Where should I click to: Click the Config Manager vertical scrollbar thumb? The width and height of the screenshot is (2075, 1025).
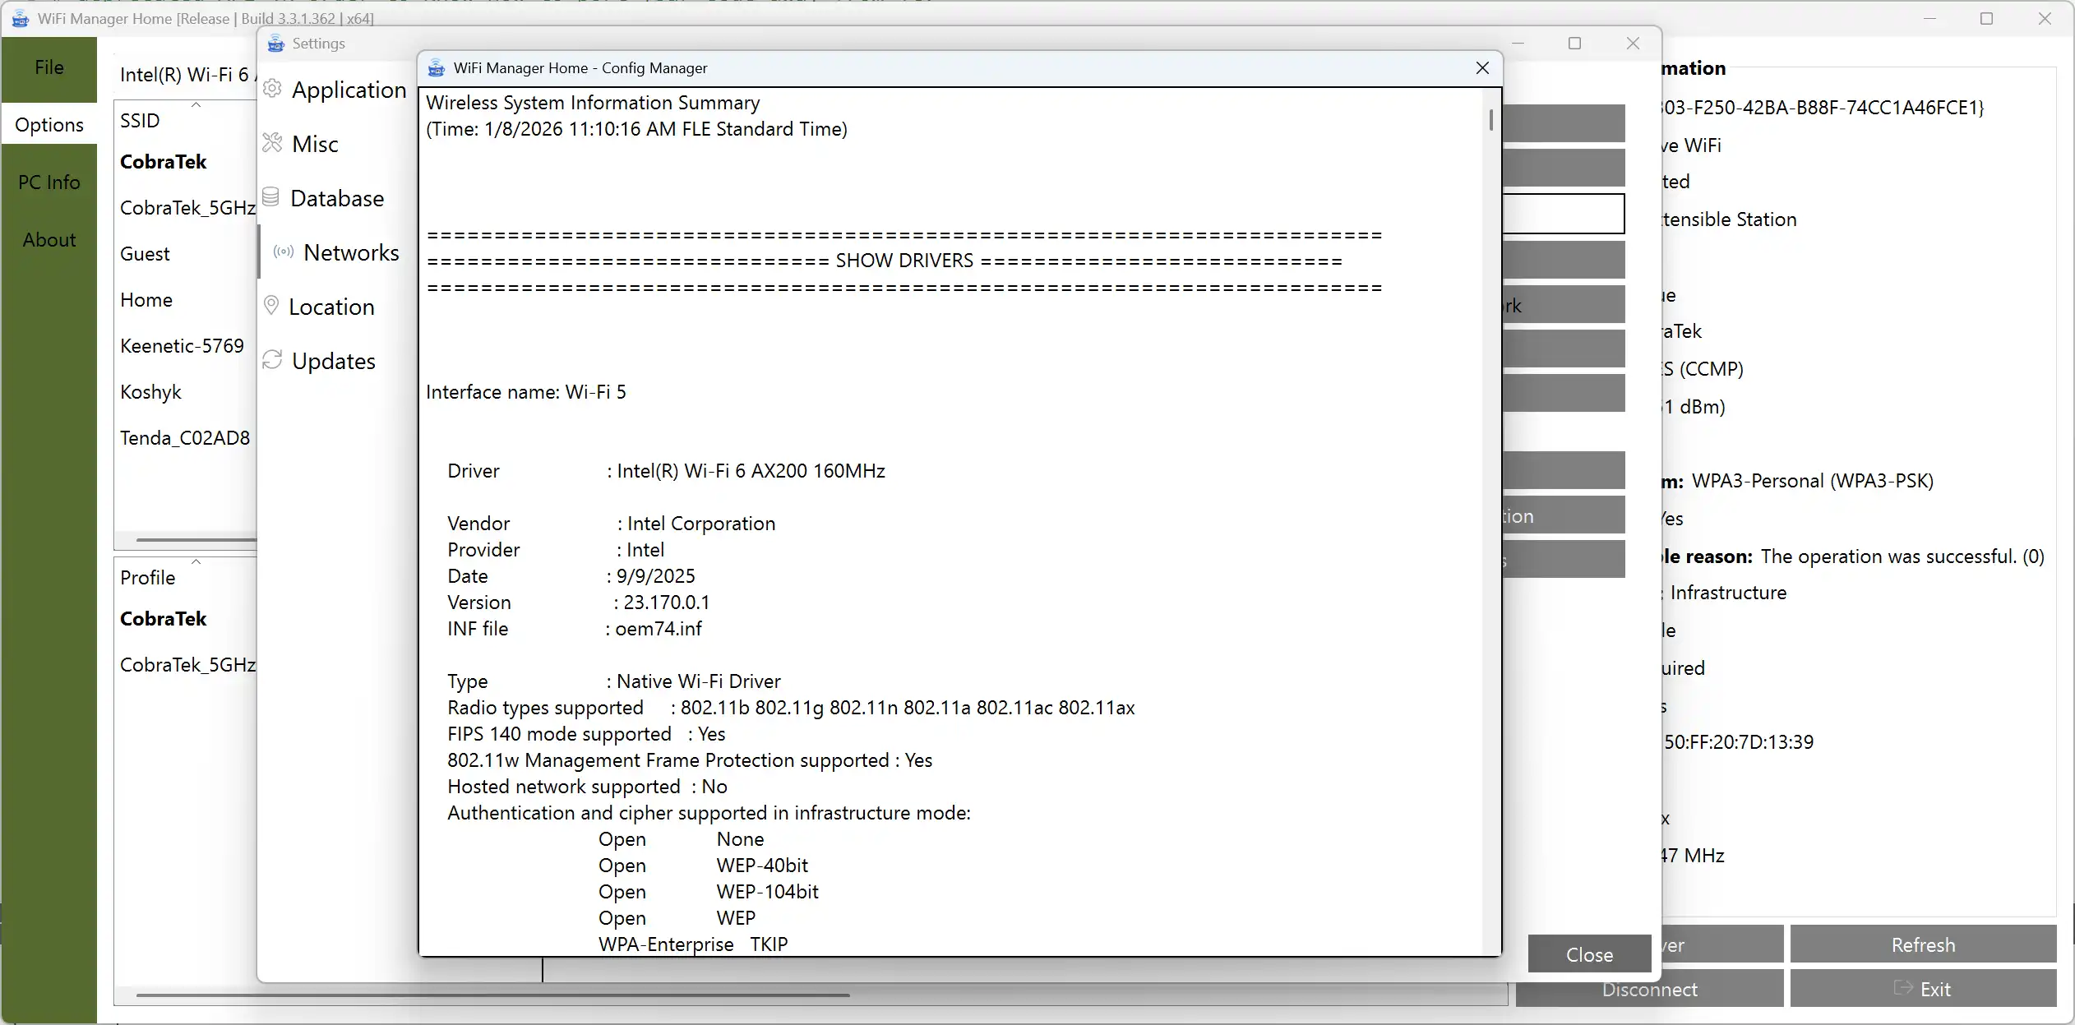(1490, 120)
